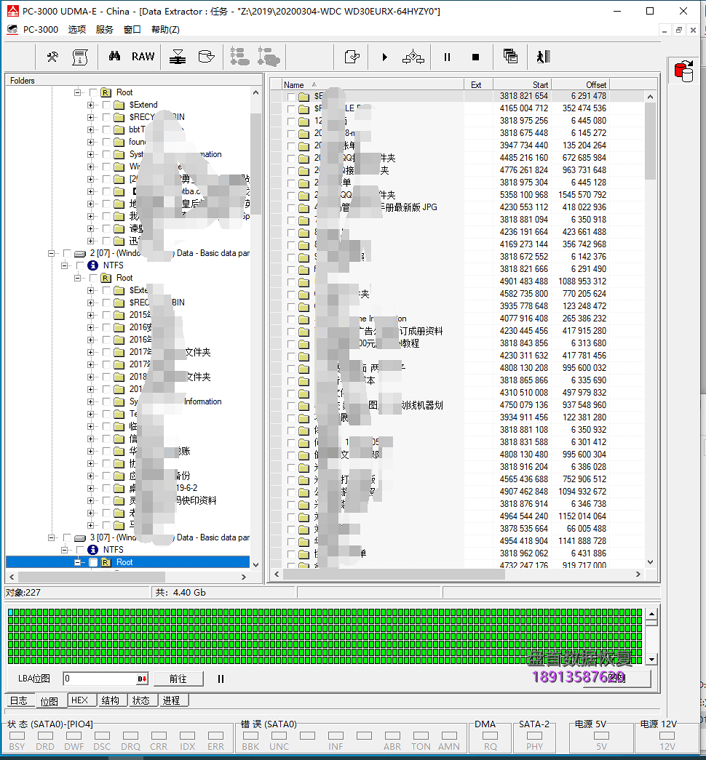706x760 pixels.
Task: Collapse the highlighted Root node
Action: 77,562
